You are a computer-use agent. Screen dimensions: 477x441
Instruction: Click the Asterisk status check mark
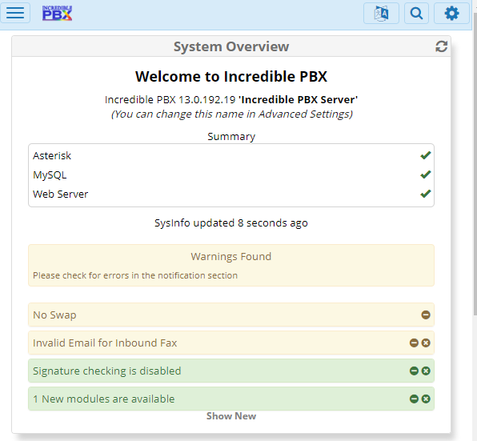(425, 155)
